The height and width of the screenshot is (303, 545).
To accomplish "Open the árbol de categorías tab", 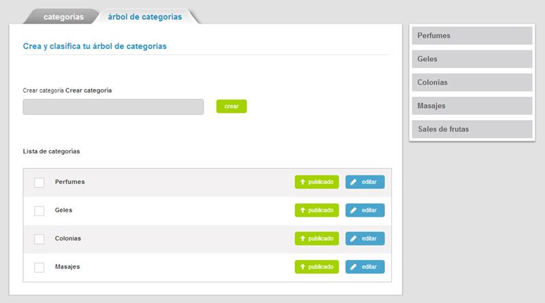I will tap(144, 17).
